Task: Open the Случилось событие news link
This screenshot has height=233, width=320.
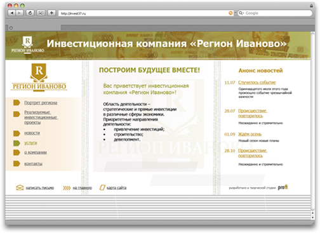Action: click(257, 83)
